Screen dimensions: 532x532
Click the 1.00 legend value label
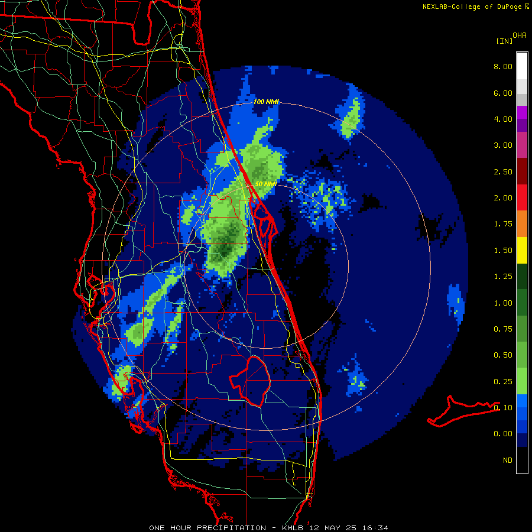(x=503, y=303)
